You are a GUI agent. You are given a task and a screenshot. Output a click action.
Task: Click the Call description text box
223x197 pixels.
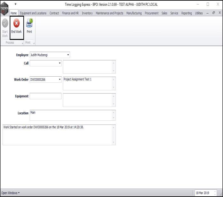tap(89, 67)
